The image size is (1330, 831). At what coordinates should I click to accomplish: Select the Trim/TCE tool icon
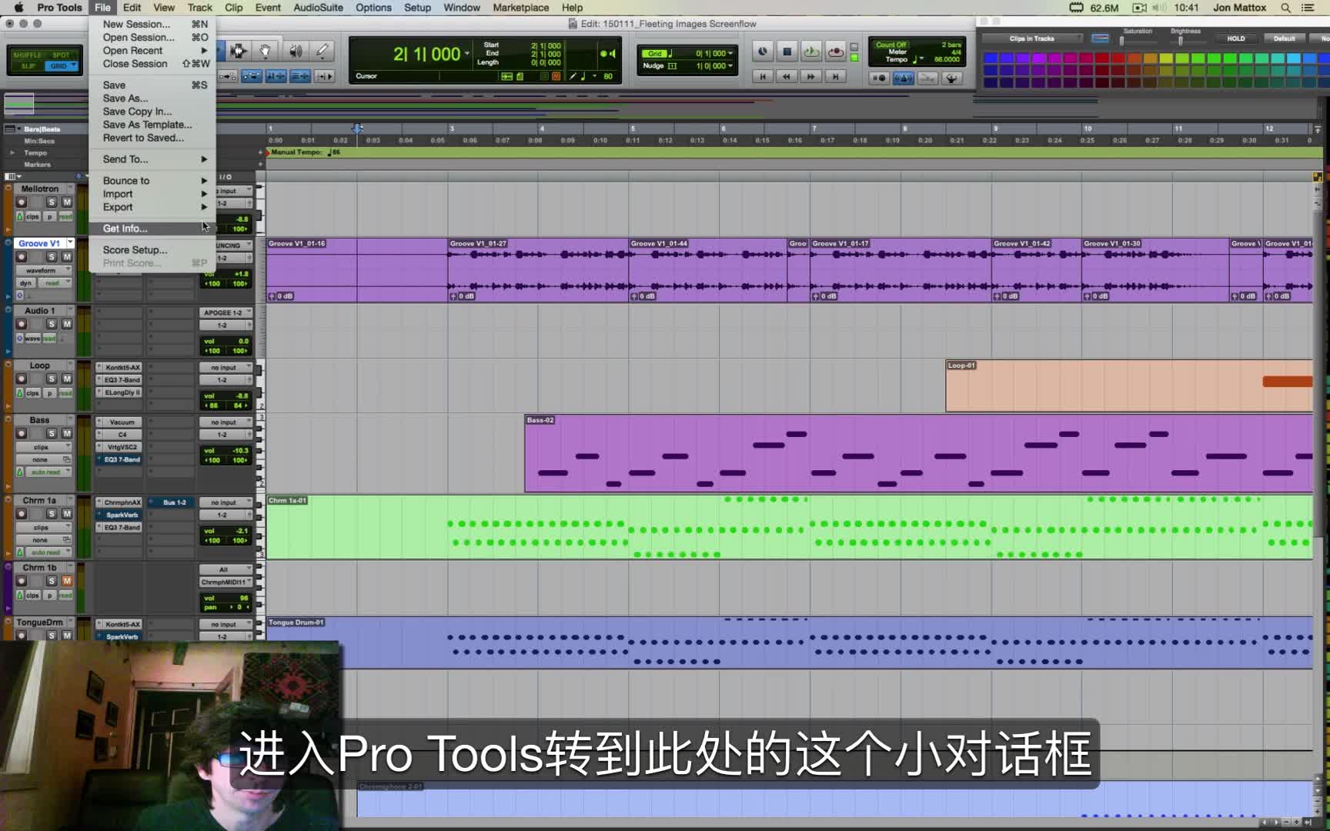[239, 52]
